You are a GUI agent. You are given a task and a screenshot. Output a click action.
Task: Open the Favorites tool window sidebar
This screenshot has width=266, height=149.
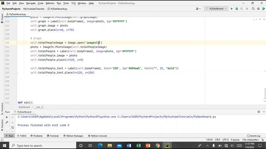click(x=2, y=125)
